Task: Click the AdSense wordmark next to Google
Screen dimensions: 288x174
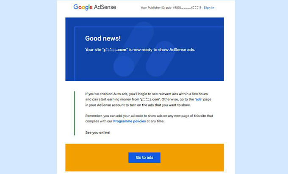Action: pyautogui.click(x=105, y=7)
